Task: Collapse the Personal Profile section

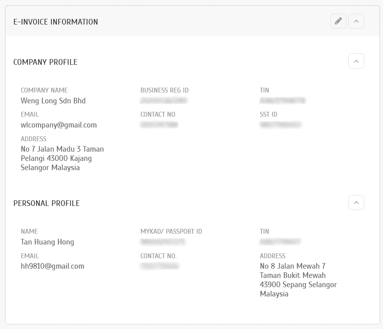Action: 356,202
